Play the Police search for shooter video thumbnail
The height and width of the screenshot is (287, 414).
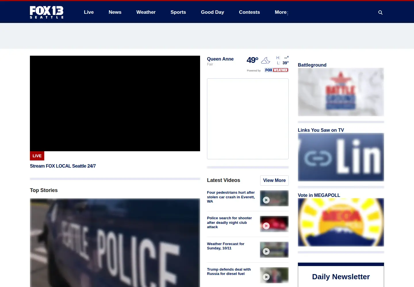274,224
